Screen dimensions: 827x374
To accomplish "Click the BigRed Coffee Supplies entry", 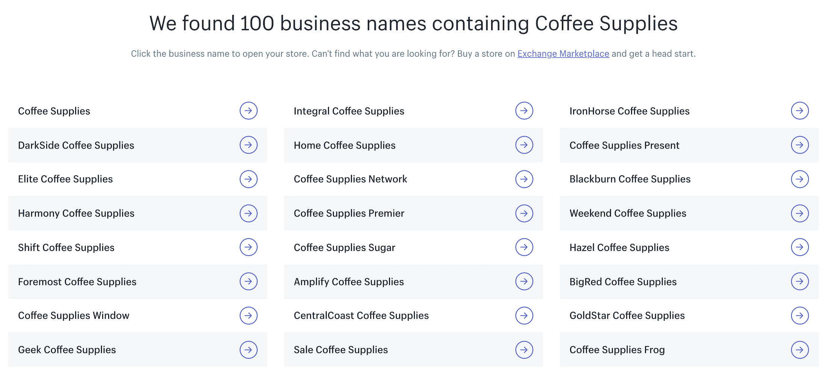I will [623, 281].
